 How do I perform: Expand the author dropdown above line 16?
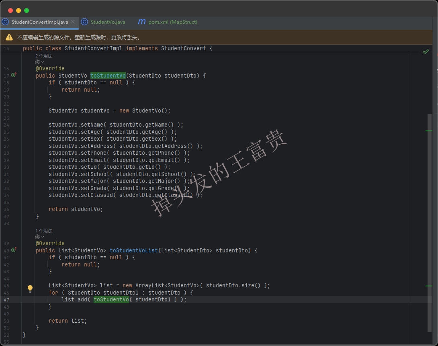[x=39, y=62]
